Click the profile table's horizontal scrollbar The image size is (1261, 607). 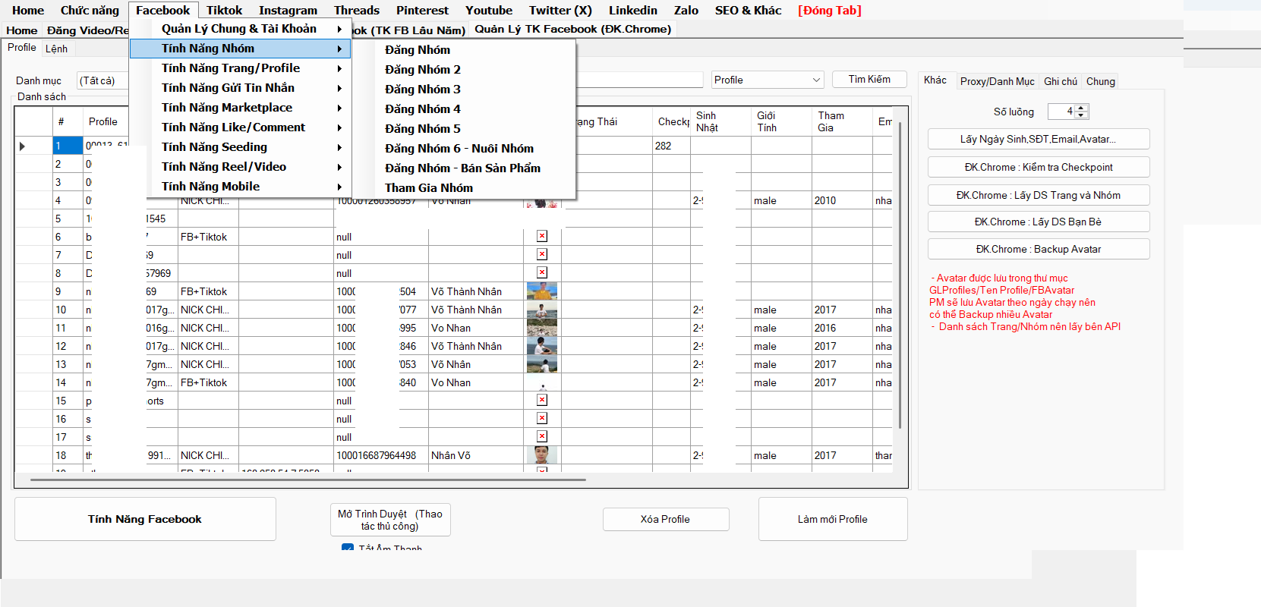[x=307, y=480]
